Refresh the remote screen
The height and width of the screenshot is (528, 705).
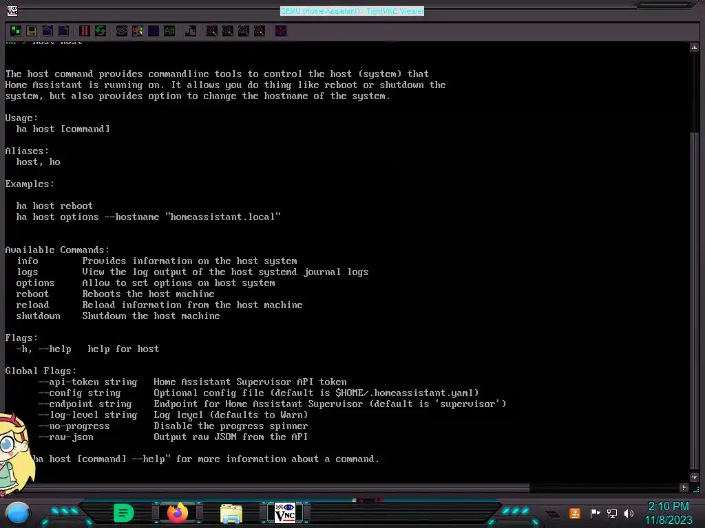coord(101,30)
